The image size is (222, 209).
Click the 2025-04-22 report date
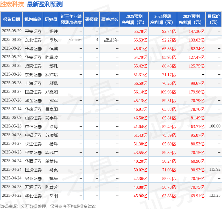tap(12, 195)
